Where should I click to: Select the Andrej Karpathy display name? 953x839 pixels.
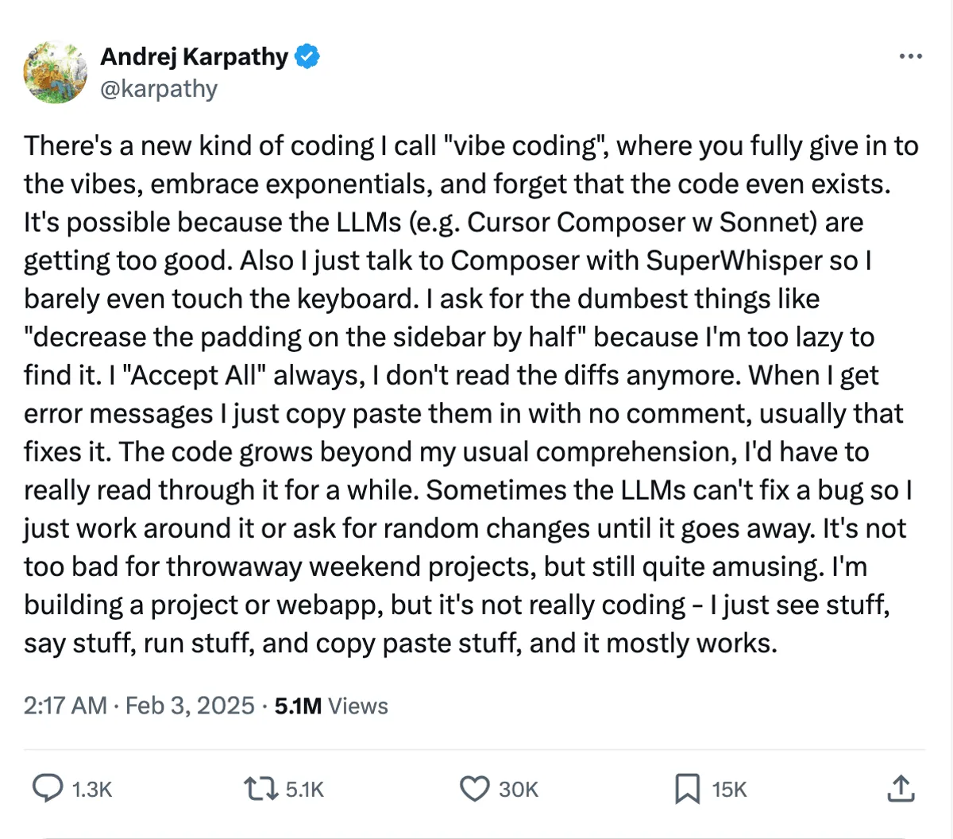coord(194,56)
